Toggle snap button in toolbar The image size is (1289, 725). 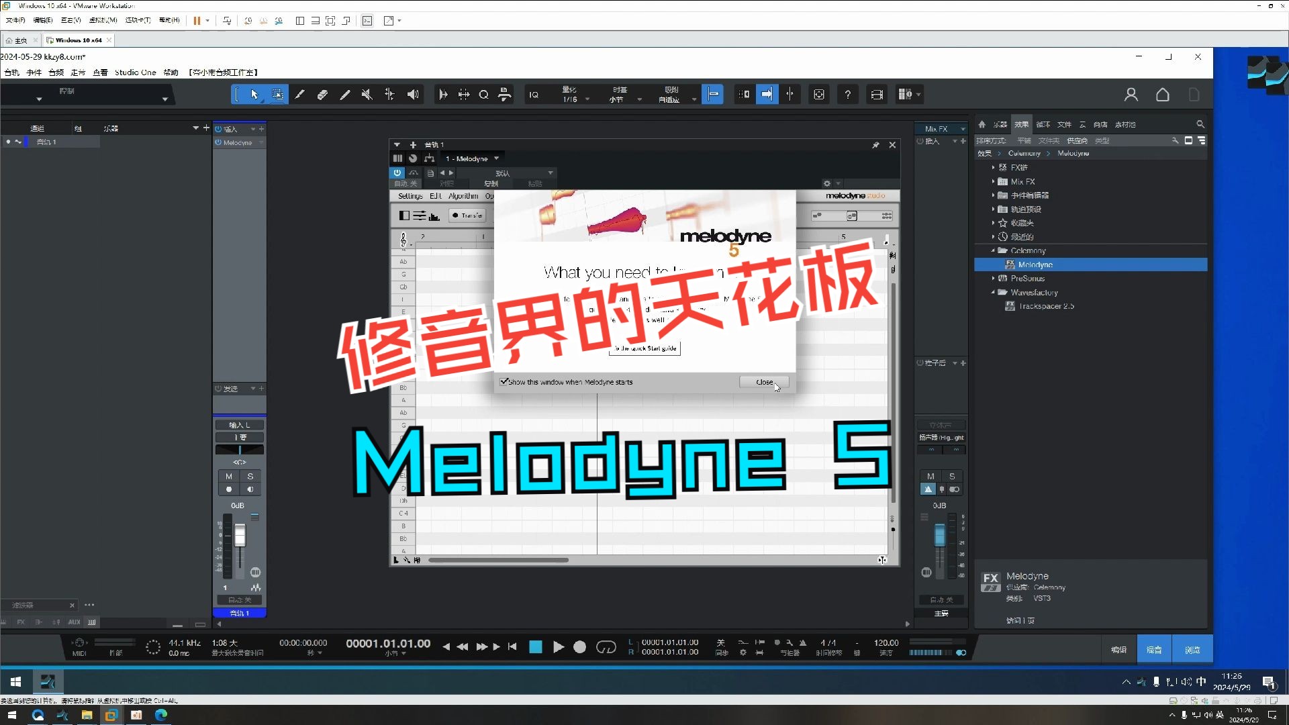713,95
